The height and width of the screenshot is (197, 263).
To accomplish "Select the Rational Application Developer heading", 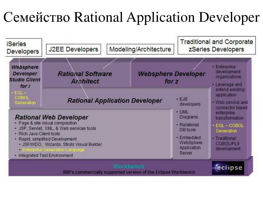I will coord(115,101).
